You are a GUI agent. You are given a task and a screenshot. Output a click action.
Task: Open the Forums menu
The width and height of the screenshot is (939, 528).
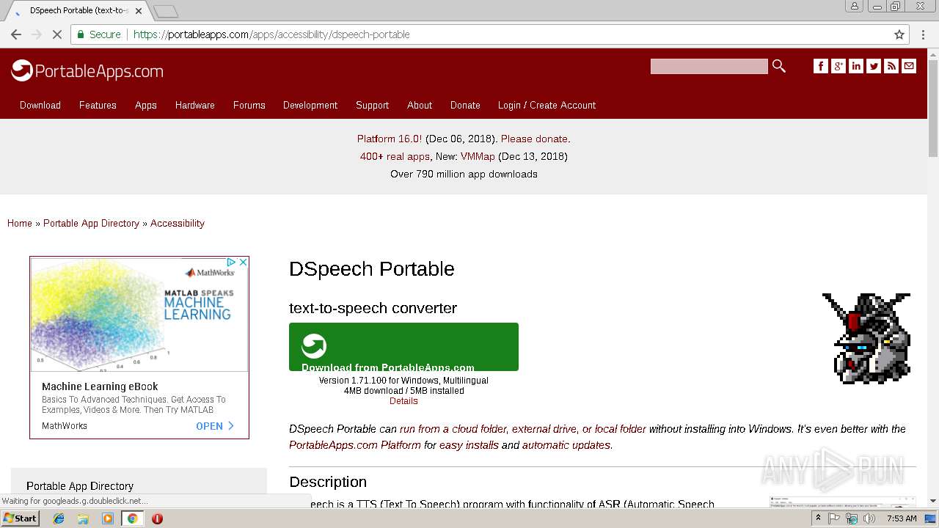click(x=249, y=105)
